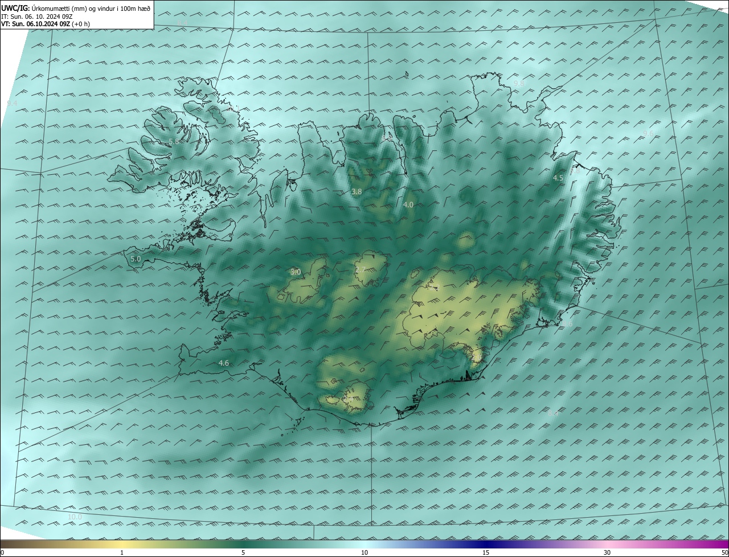Click the 1 tick on the color scale
This screenshot has height=557, width=729.
tap(122, 553)
